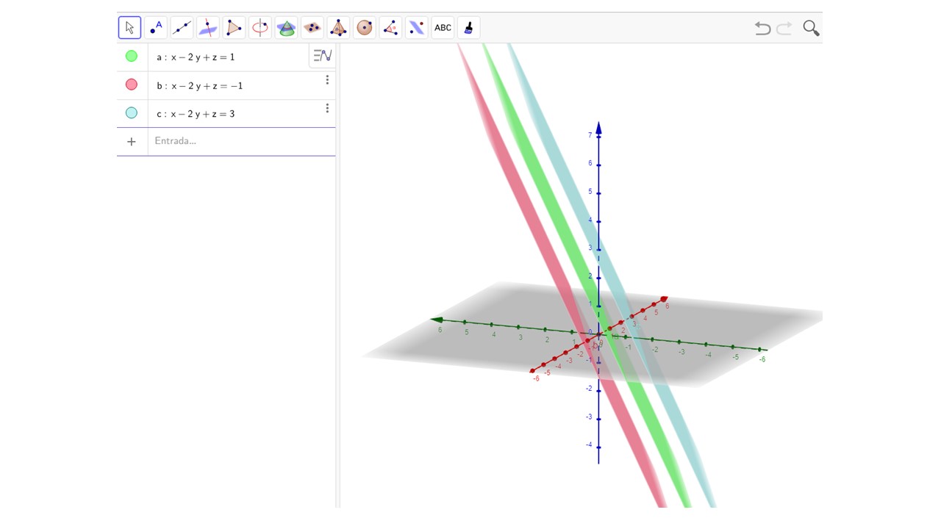This screenshot has height=529, width=941.
Task: Select the Point tool
Action: pyautogui.click(x=156, y=28)
